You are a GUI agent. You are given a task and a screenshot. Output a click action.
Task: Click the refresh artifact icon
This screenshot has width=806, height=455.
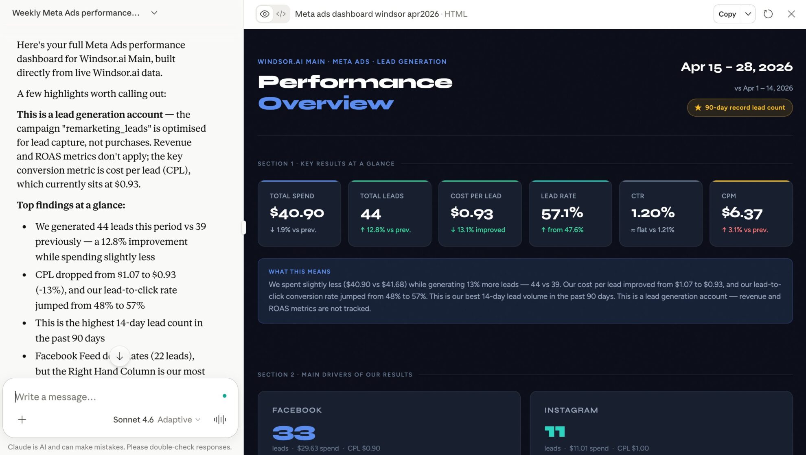(768, 14)
